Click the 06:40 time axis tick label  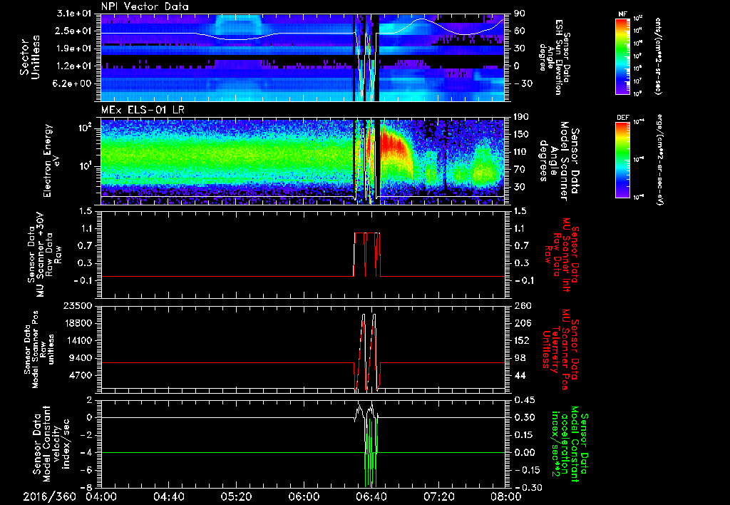pos(371,496)
